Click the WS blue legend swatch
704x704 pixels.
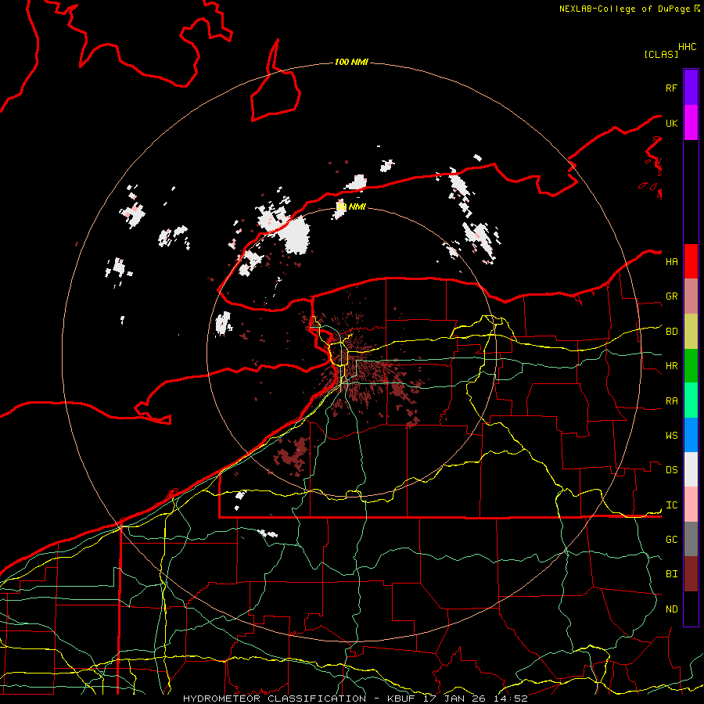(x=691, y=435)
